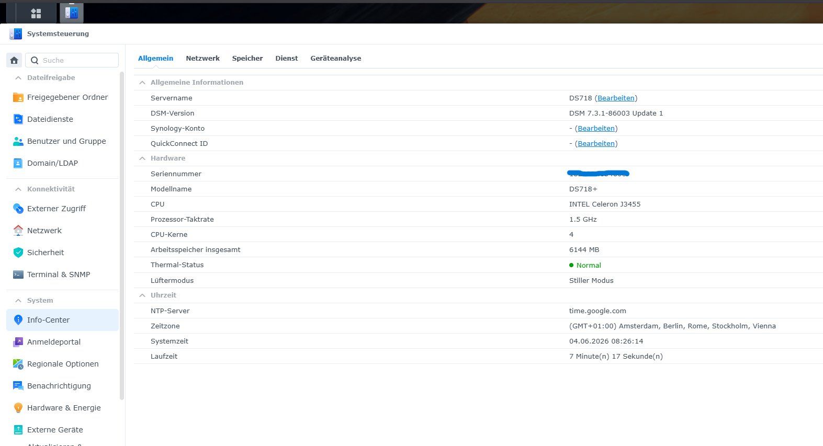This screenshot has width=823, height=446.
Task: Select the Stiller Modus fan value
Action: (x=591, y=281)
